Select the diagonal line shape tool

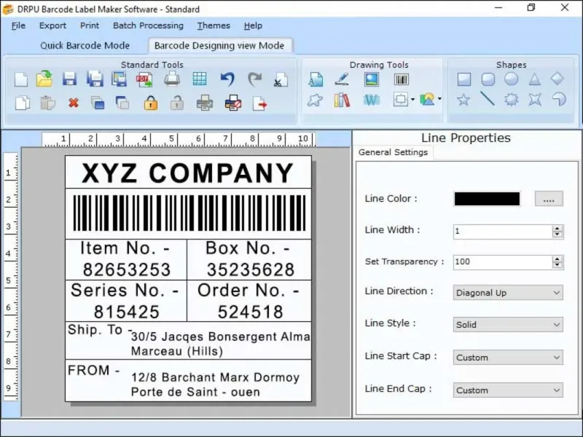[x=488, y=99]
